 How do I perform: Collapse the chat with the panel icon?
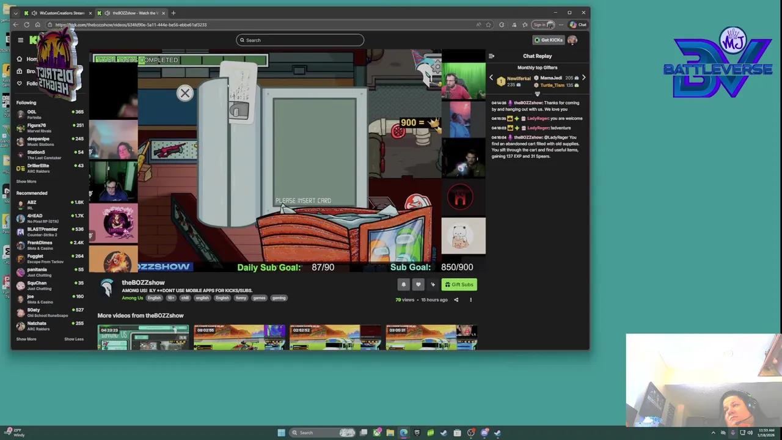point(491,56)
